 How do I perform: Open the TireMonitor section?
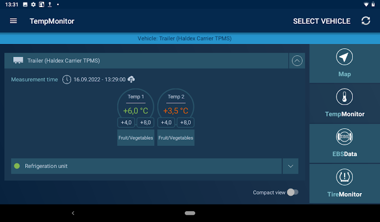click(x=344, y=184)
